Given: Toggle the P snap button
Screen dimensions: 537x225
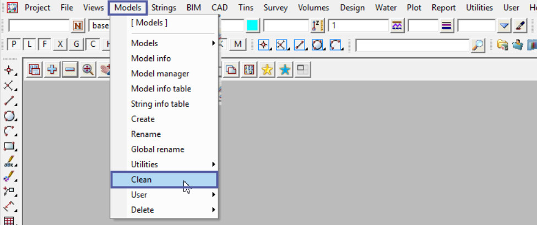Looking at the screenshot, I should tap(14, 45).
